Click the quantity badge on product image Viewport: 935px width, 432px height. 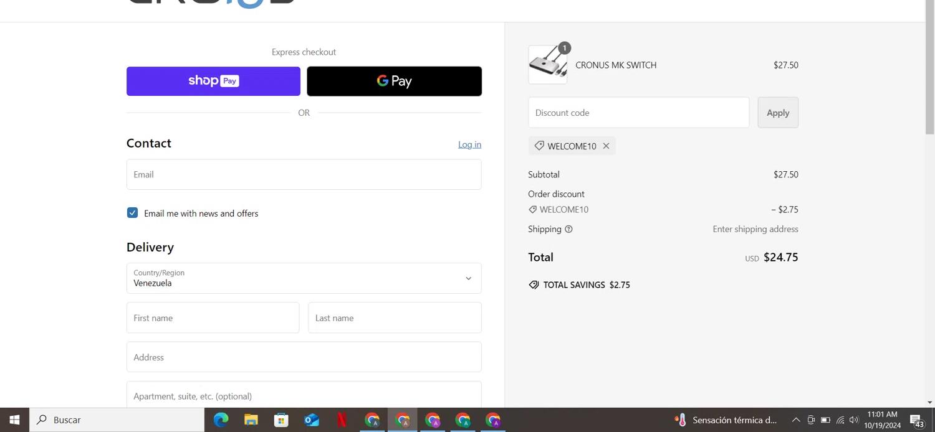[564, 48]
